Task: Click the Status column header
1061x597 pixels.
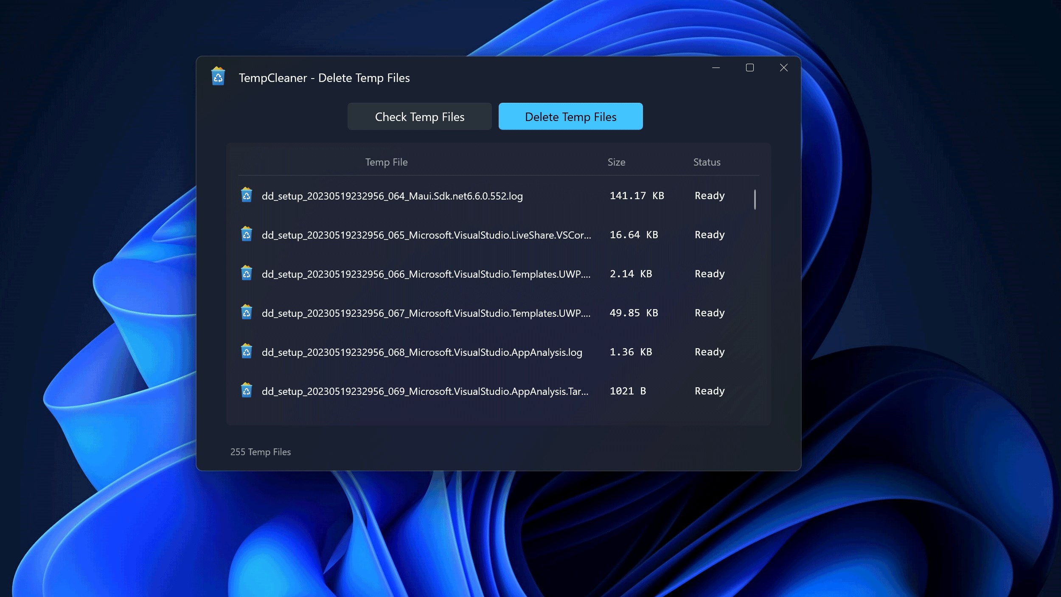Action: coord(707,162)
